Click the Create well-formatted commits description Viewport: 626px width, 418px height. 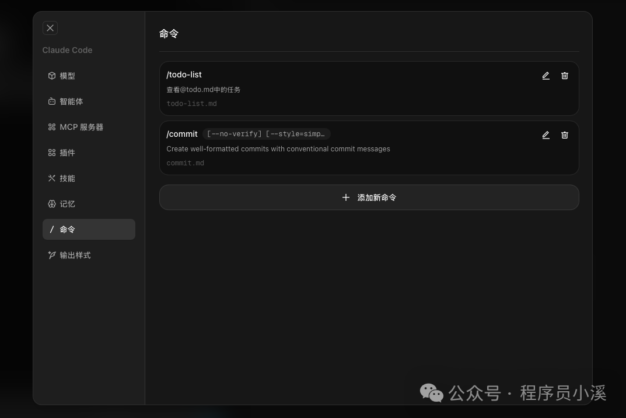278,148
